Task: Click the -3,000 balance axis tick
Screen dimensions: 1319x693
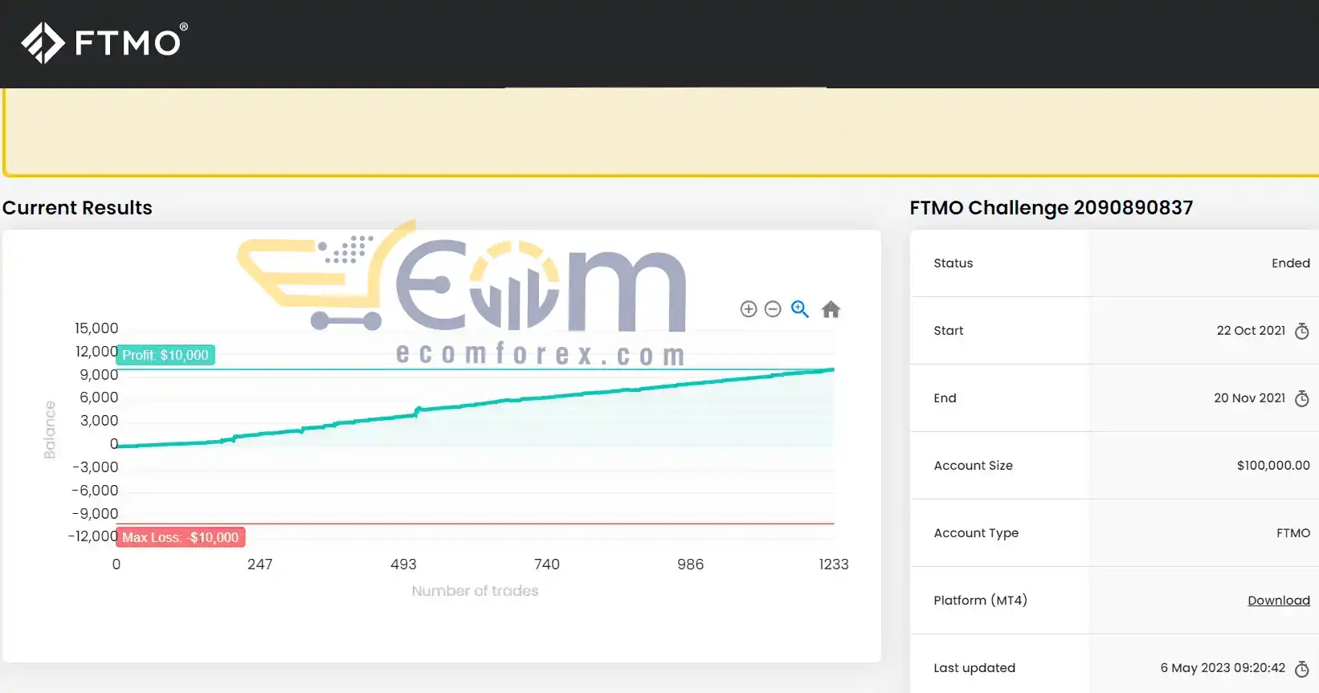Action: (95, 467)
